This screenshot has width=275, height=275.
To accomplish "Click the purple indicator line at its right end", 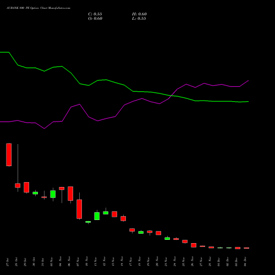I will pos(248,81).
